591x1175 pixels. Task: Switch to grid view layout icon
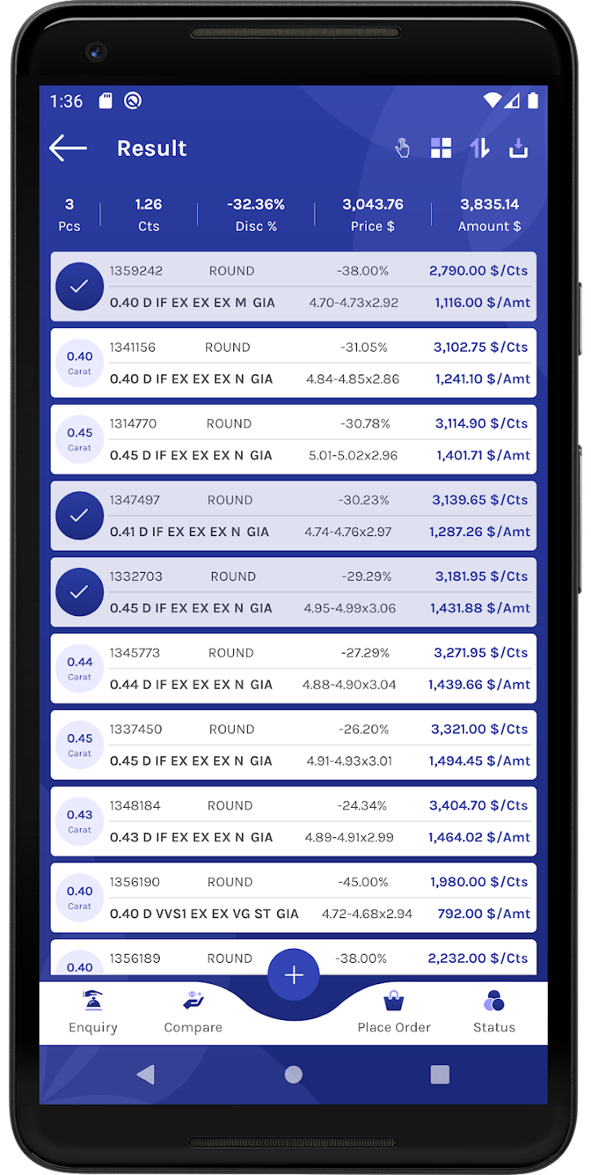click(x=441, y=148)
